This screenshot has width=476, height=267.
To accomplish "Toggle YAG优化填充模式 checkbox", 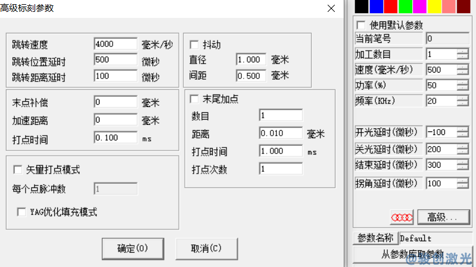I will [21, 212].
